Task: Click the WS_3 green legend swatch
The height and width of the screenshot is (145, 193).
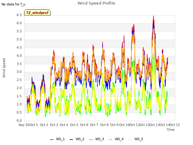Action: [x=91, y=140]
